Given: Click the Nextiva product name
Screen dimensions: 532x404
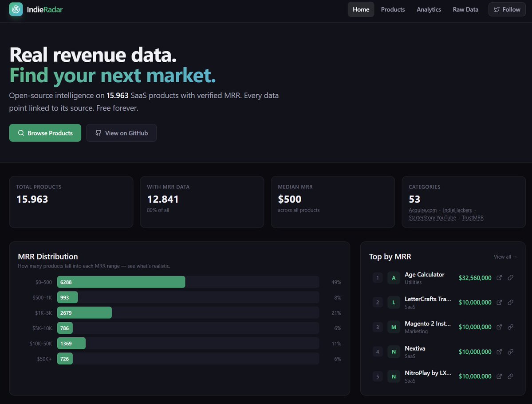Looking at the screenshot, I should click(415, 348).
